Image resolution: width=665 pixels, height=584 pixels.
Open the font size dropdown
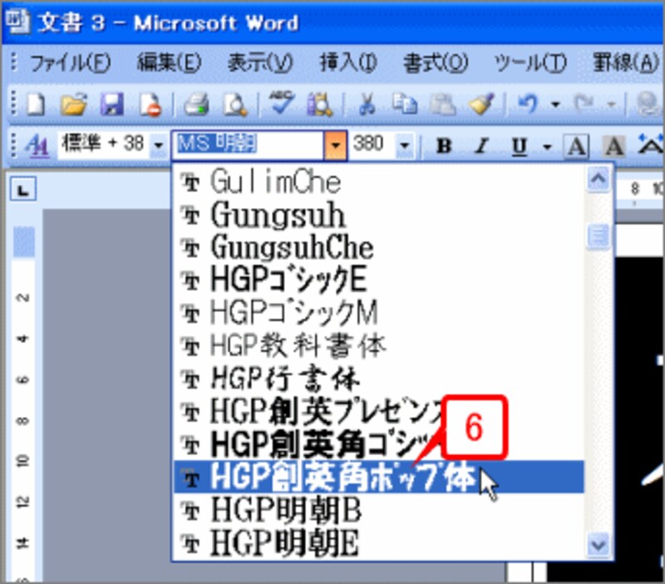coord(405,145)
